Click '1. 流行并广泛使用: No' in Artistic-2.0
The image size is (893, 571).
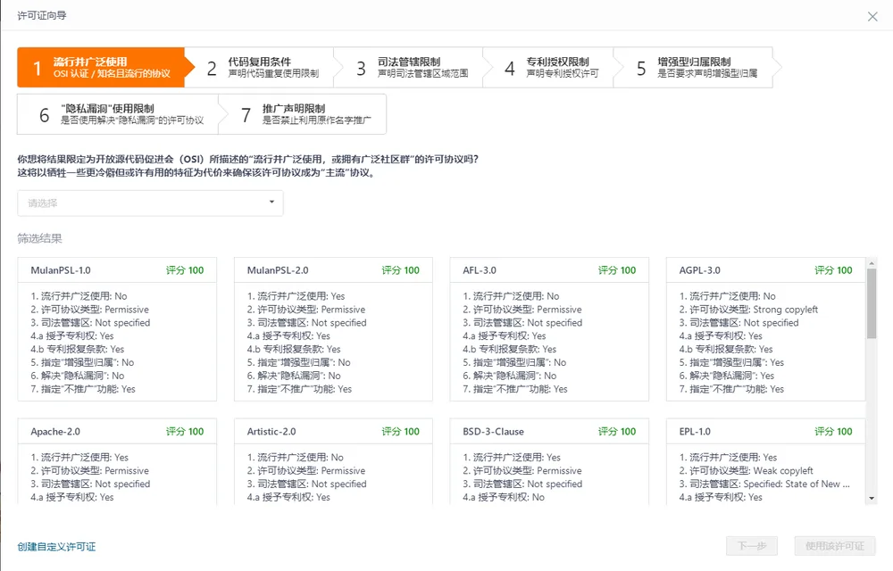(x=295, y=458)
